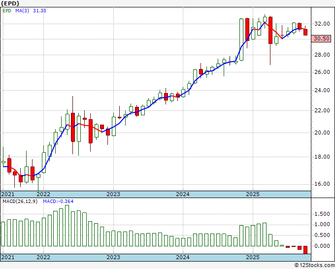Click 2025 on the price chart timeline

point(253,194)
